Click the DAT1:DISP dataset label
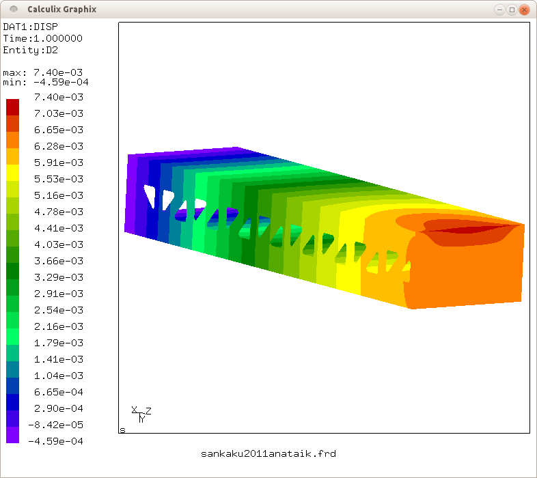The height and width of the screenshot is (478, 537). pyautogui.click(x=31, y=27)
